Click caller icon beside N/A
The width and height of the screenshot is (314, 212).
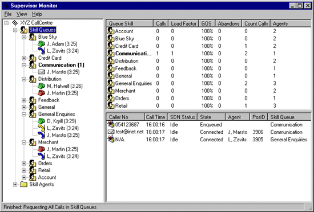111,139
